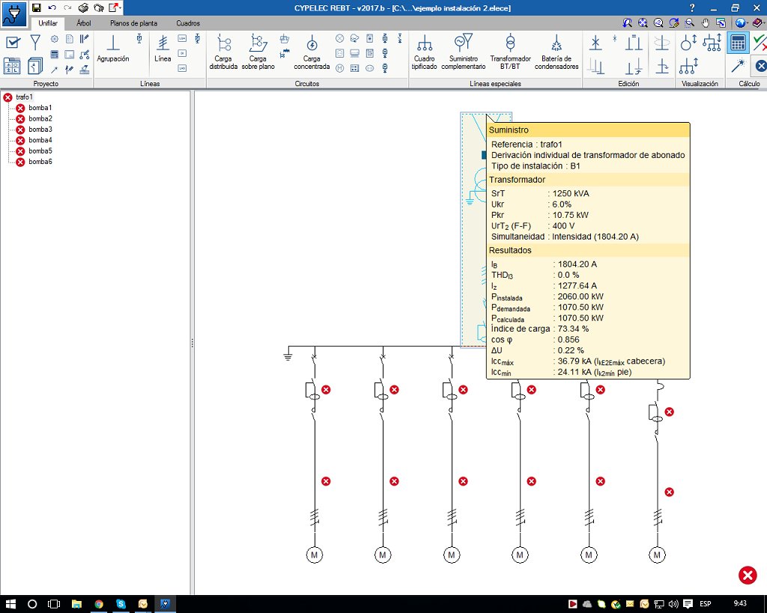Viewport: 767px width, 613px height.
Task: Select bomba1 in the tree
Action: pos(40,108)
